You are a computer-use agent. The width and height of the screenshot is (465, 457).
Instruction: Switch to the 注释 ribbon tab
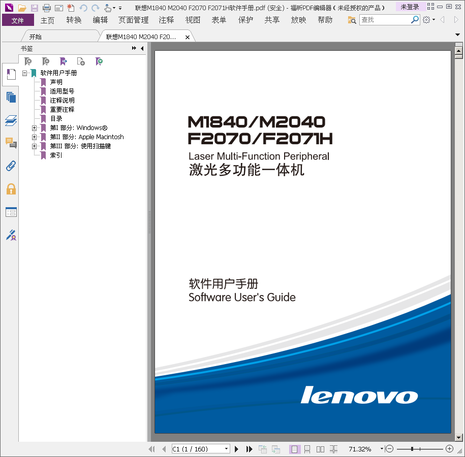tap(166, 20)
